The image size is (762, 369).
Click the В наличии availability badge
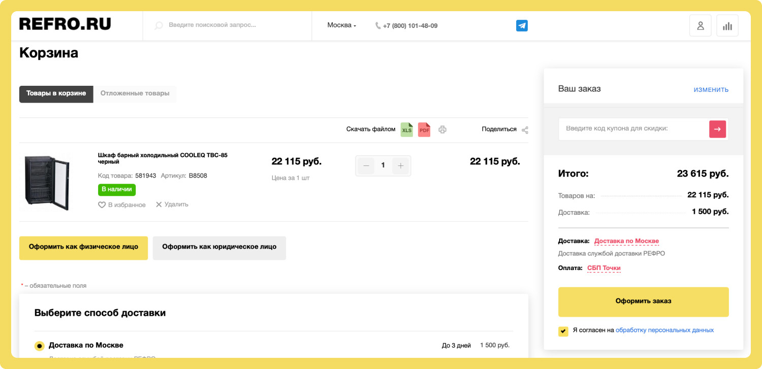click(117, 189)
